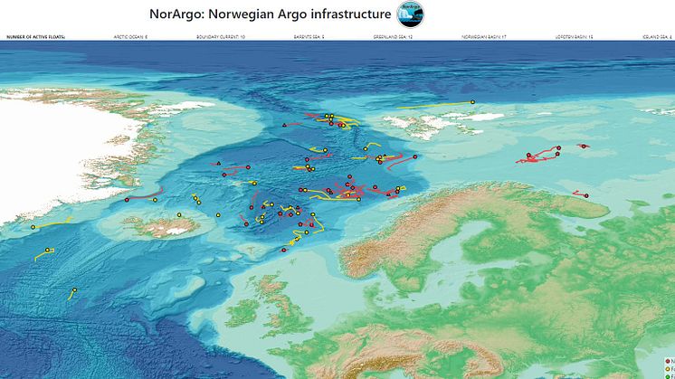Screen dimensions: 675x379
Task: Click the southwesternmost yellow float in the Atlantic
Action: [x=73, y=290]
